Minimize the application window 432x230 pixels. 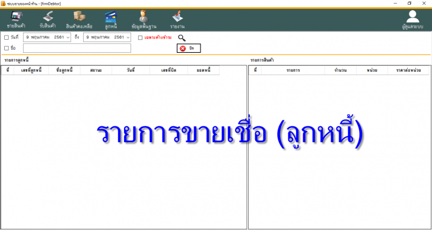click(x=395, y=4)
